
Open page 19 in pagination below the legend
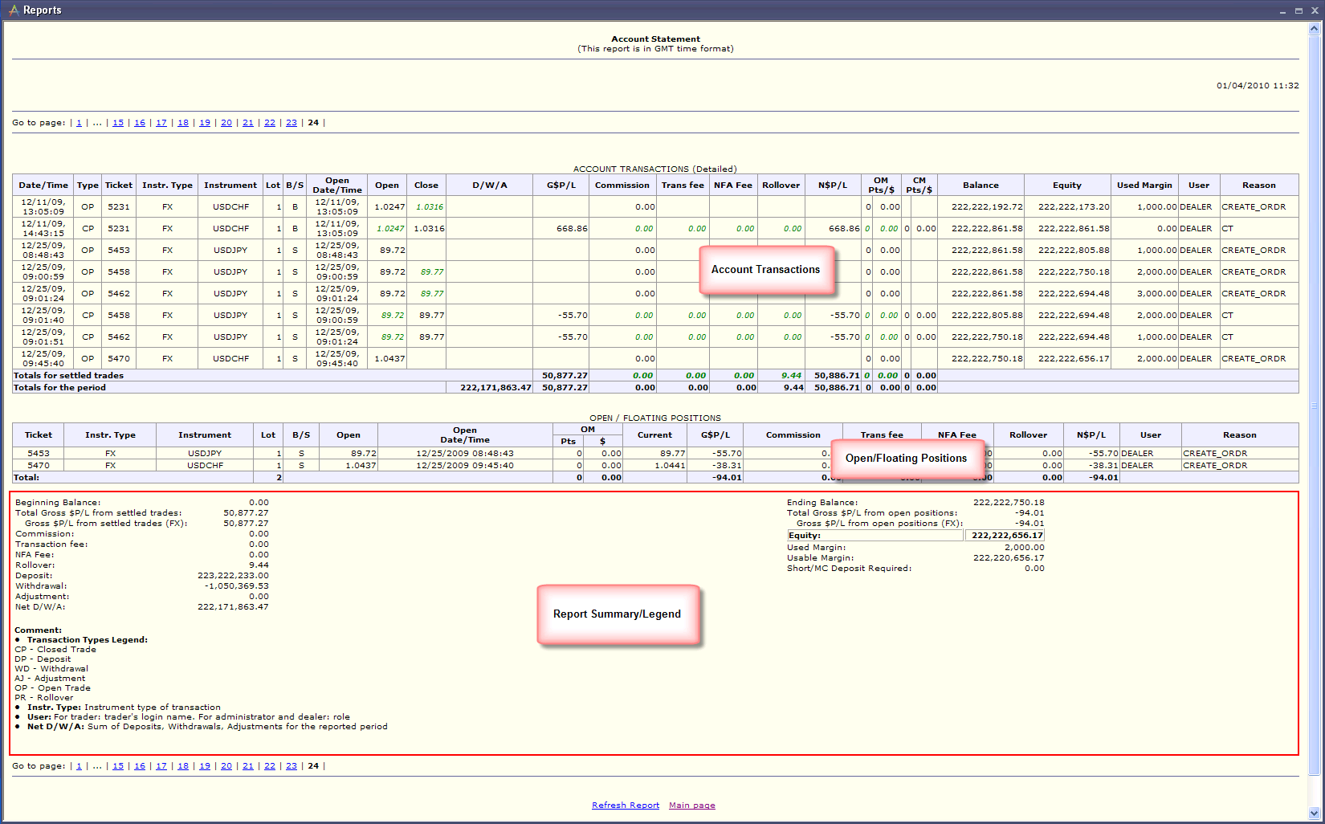pyautogui.click(x=205, y=766)
